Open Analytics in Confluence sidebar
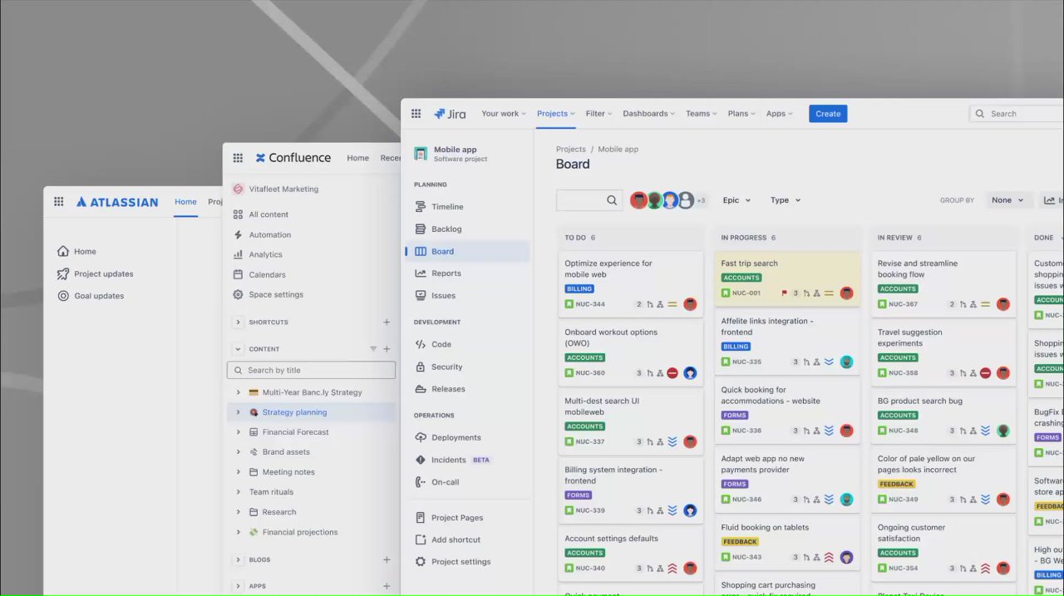This screenshot has height=596, width=1064. [265, 255]
